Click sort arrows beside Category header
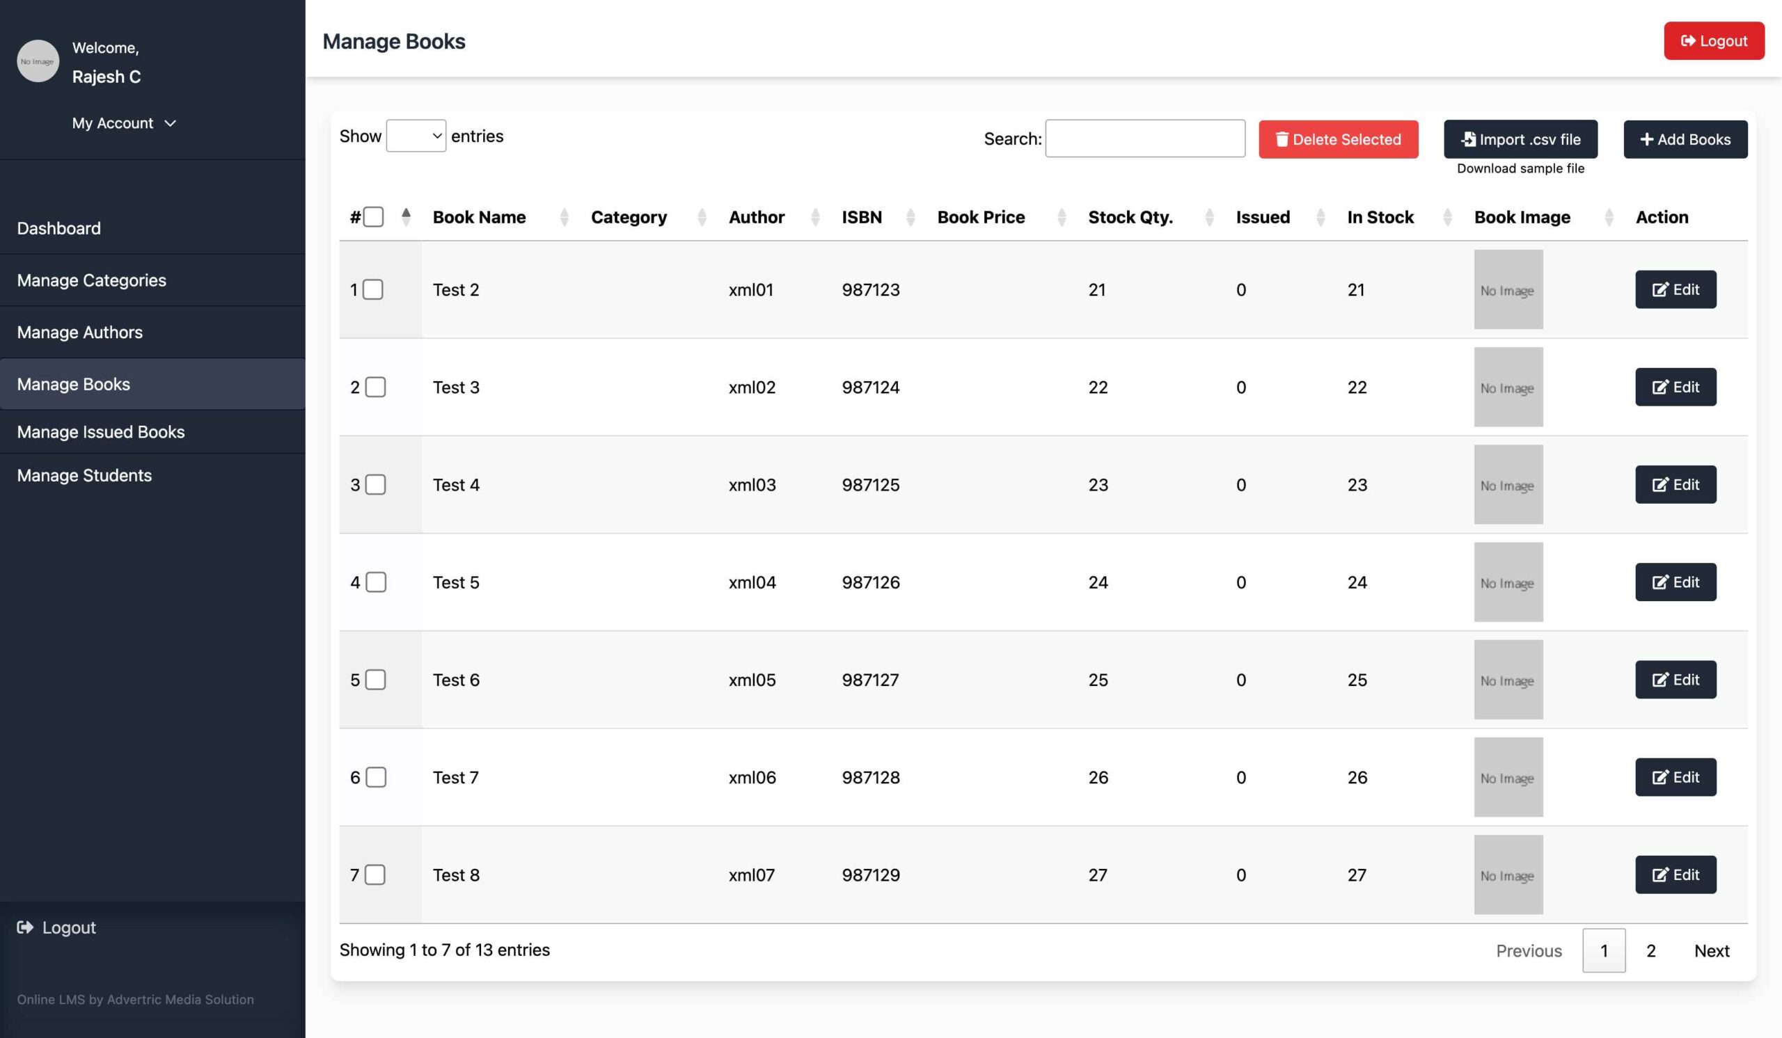This screenshot has width=1782, height=1038. click(x=702, y=217)
